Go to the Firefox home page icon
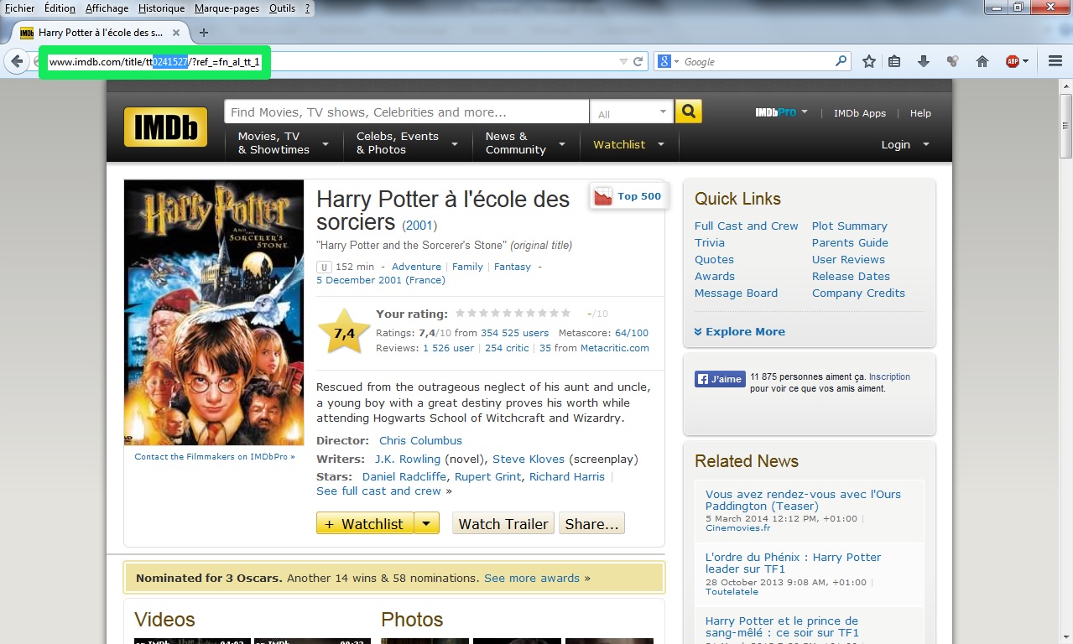The image size is (1073, 644). [982, 61]
